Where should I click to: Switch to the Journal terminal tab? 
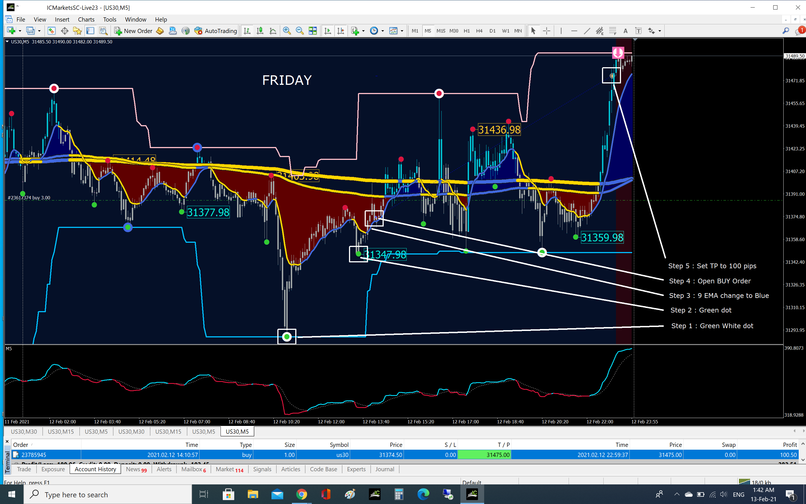(384, 469)
